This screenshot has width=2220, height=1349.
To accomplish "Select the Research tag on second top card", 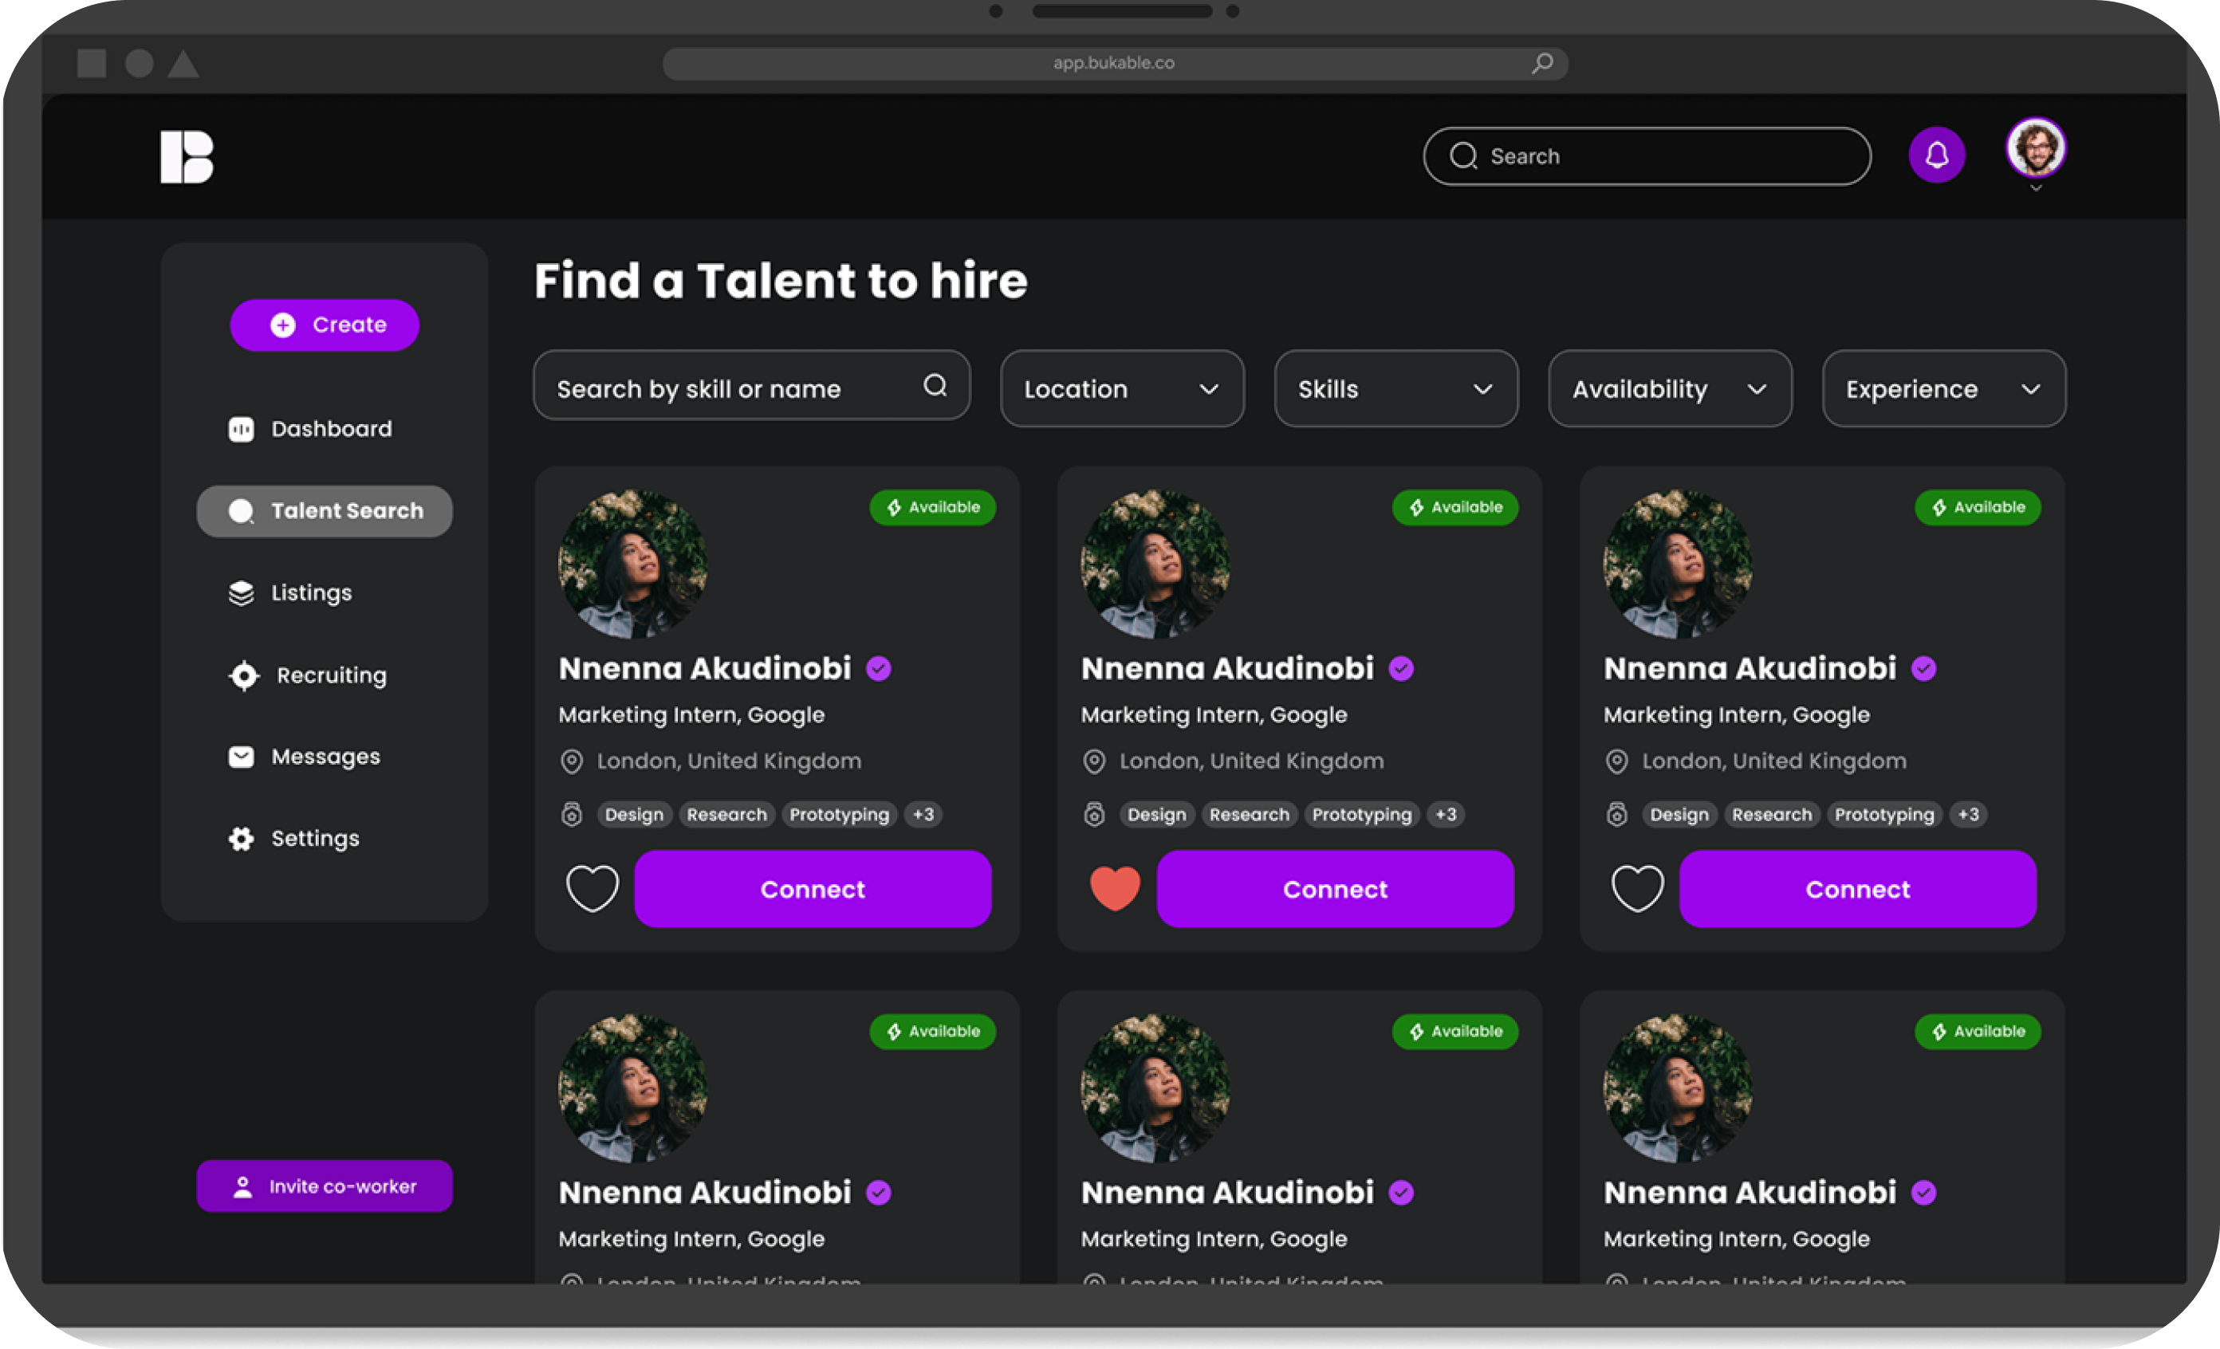I will pos(1250,815).
